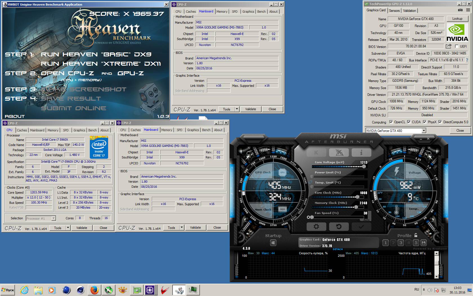Click SAVE RESULT in Heaven Benchmark

[x=71, y=98]
